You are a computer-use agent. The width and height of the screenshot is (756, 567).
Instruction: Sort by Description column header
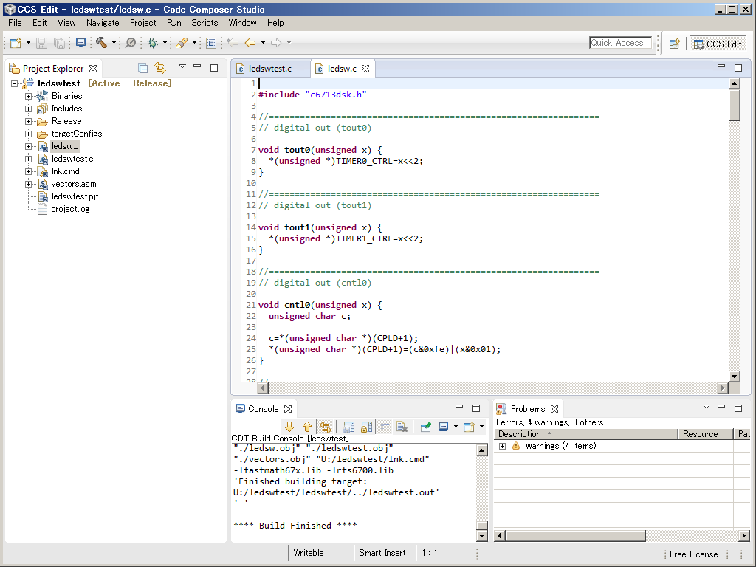point(585,434)
